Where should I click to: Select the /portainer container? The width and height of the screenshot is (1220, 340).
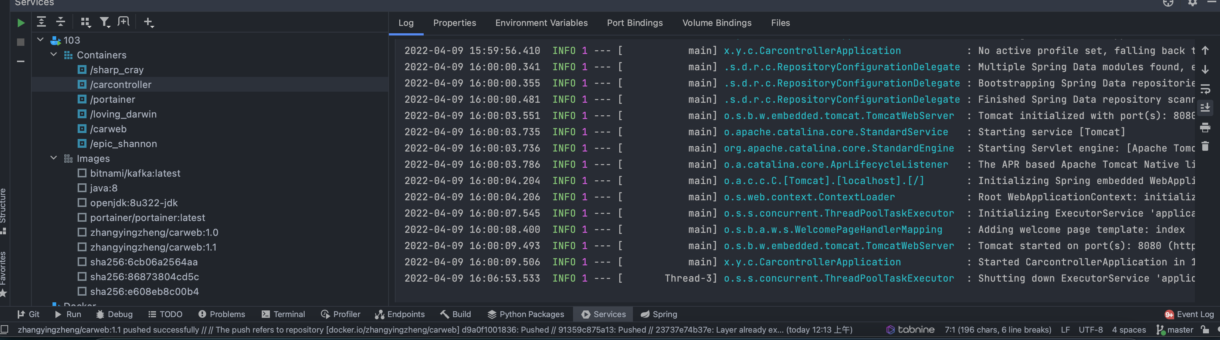[113, 99]
